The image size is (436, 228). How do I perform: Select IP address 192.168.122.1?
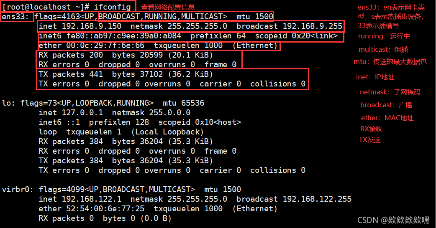coord(92,199)
